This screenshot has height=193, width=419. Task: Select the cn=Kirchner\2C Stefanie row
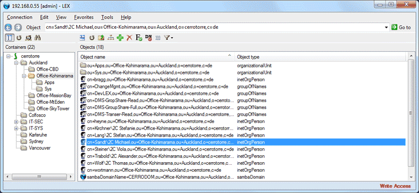coord(243,128)
